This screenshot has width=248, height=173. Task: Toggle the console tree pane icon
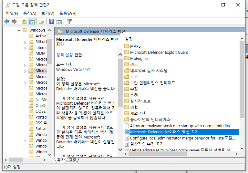click(x=32, y=21)
